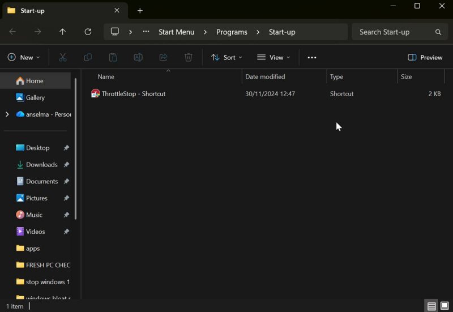Expand the chevron after the This PC icon

(x=131, y=32)
